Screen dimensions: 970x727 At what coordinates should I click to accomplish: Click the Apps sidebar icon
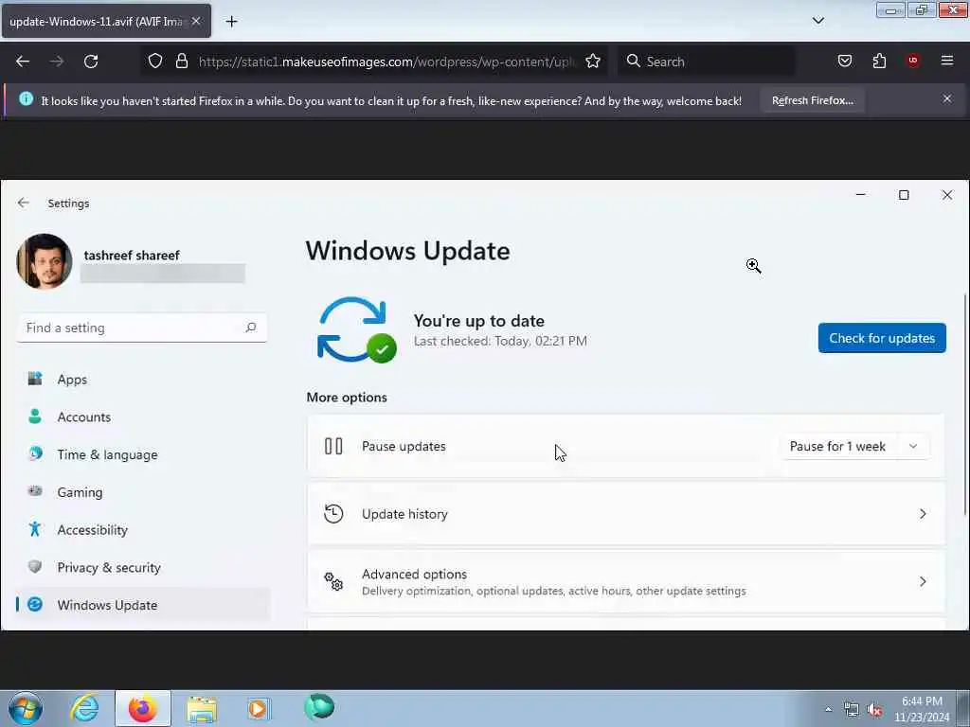pos(35,379)
